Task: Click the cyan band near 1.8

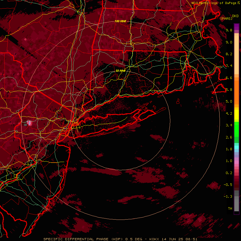Action: (x=236, y=147)
